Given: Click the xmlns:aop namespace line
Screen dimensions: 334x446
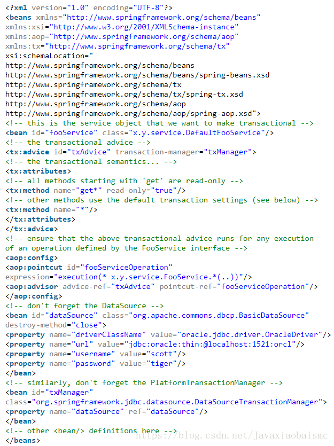Looking at the screenshot, I should (122, 37).
